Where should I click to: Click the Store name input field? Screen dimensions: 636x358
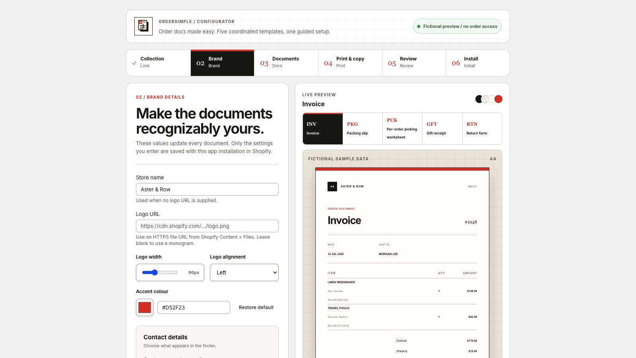[207, 189]
